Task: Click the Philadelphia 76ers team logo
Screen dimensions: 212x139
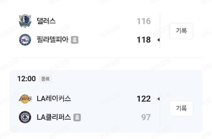Action: pos(25,40)
